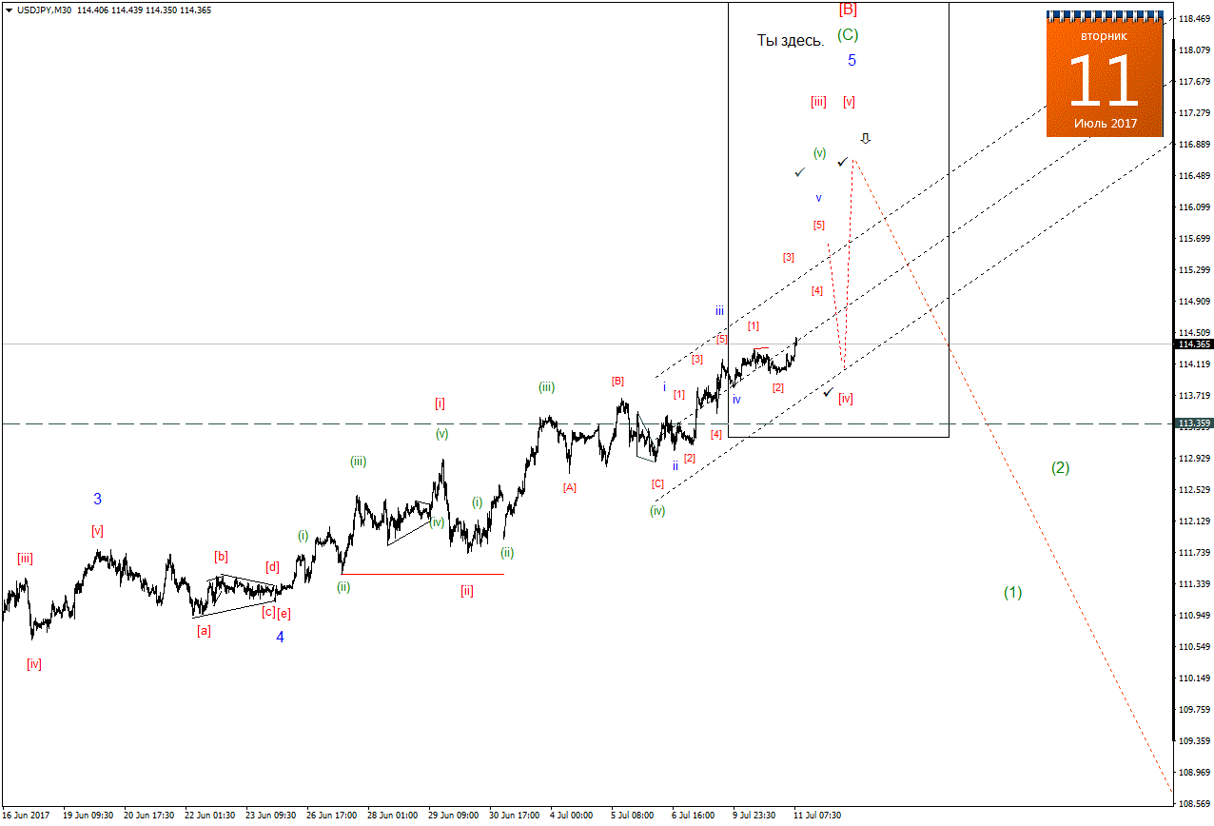Click the 115.299 price axis value
The image size is (1214, 826).
[1195, 269]
